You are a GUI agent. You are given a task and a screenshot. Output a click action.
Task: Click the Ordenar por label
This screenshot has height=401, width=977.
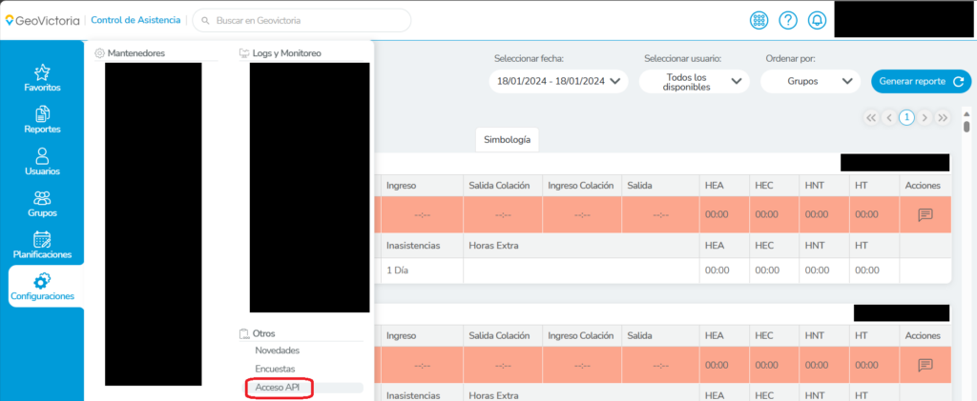tap(790, 58)
